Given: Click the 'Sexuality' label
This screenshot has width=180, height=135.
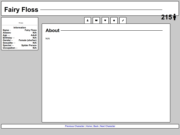Looking at the screenshot, I should point(8,43).
